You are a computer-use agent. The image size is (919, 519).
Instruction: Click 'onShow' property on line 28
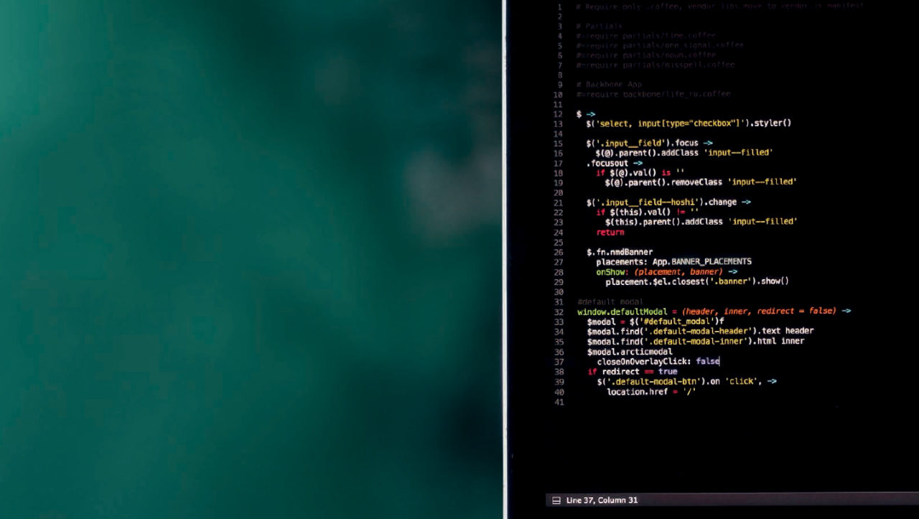(x=611, y=272)
